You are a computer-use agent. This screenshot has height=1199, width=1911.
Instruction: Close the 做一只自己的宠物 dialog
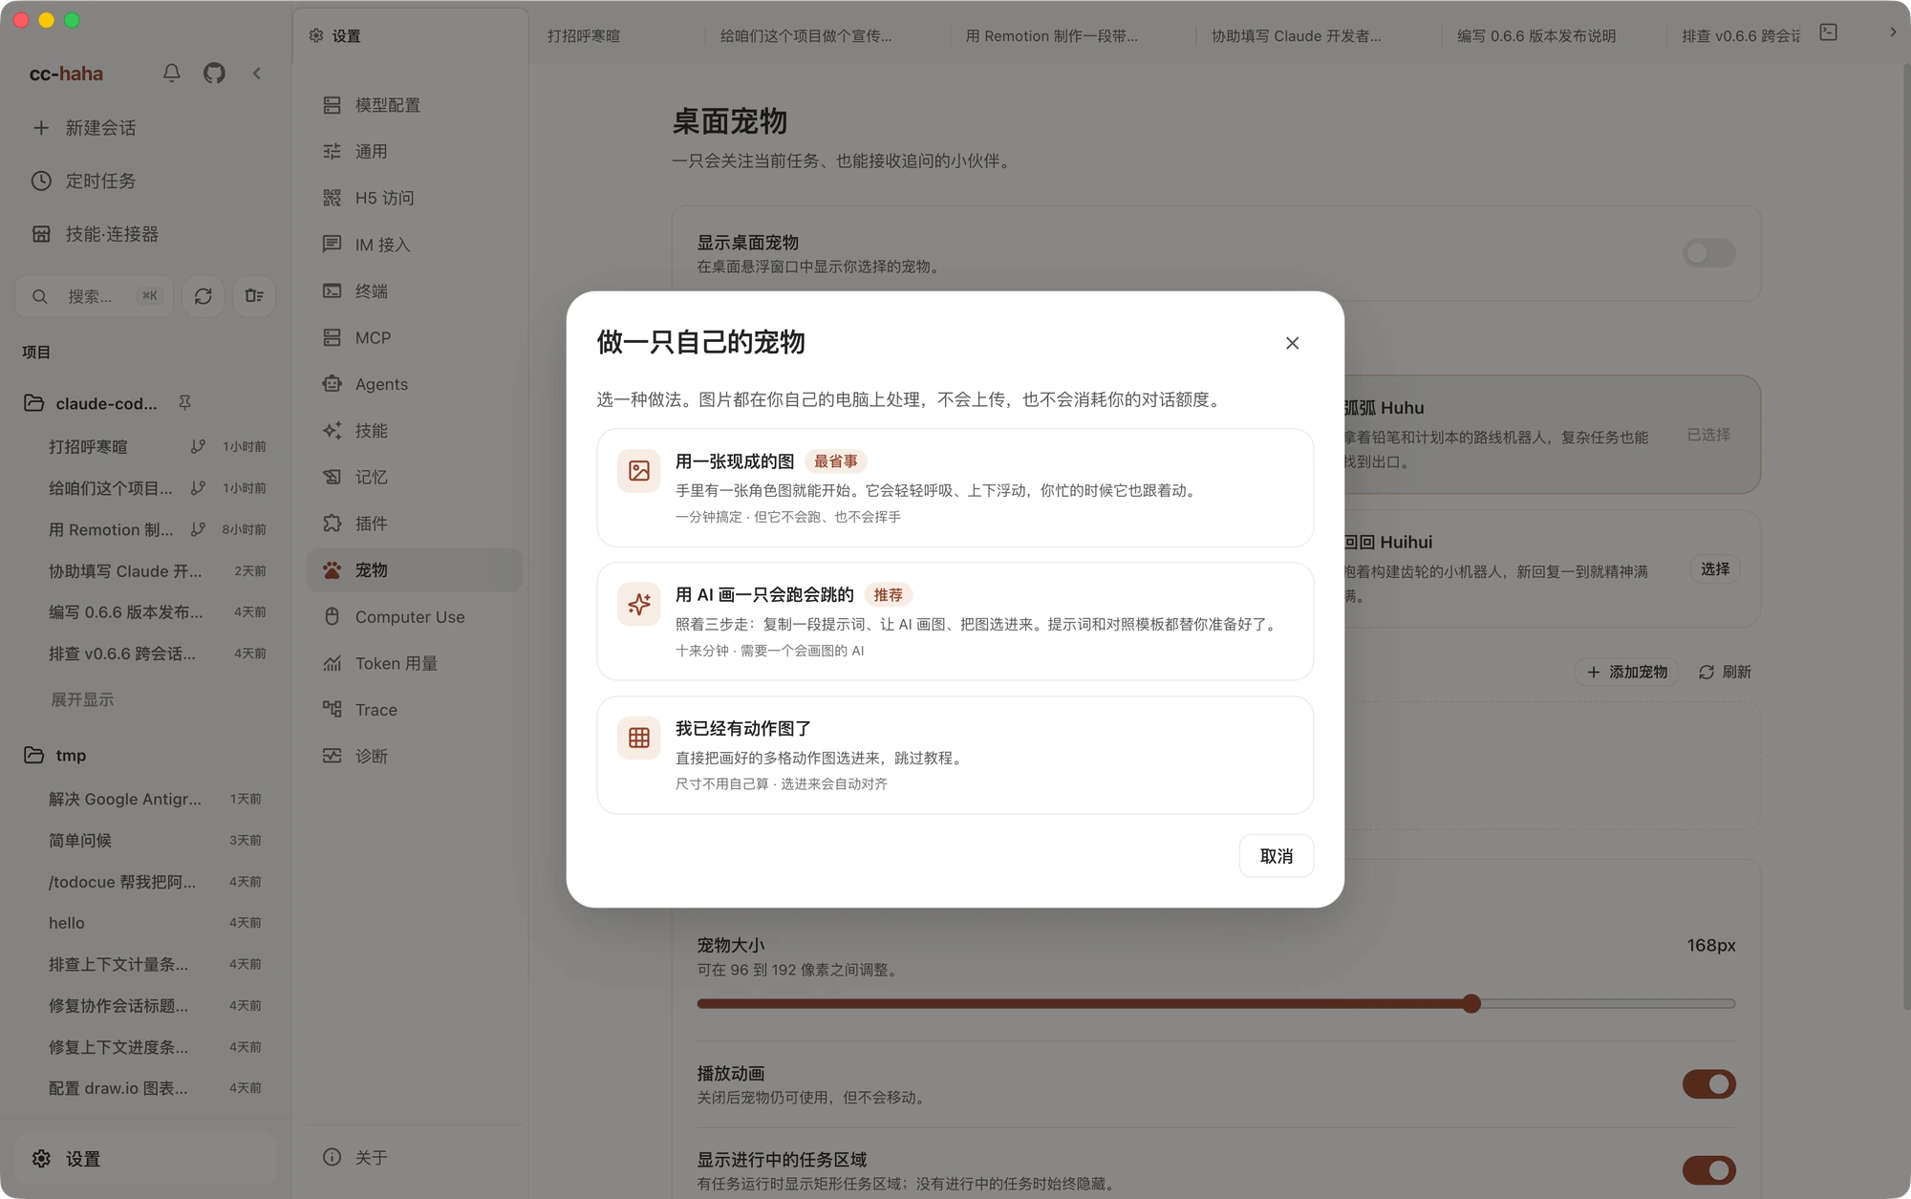(1292, 343)
